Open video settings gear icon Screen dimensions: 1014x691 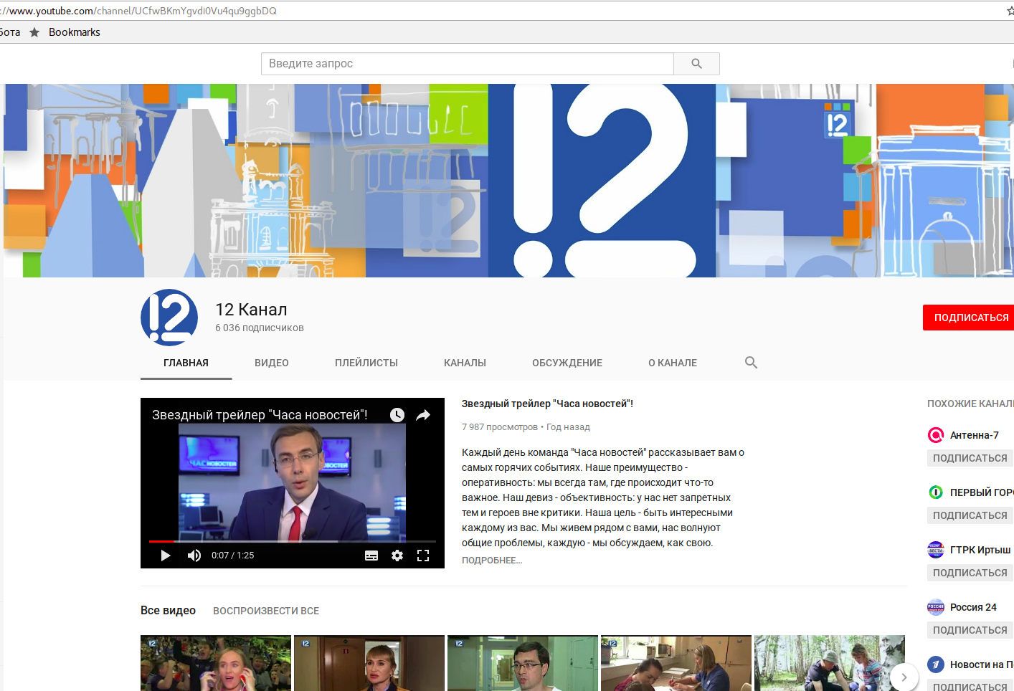tap(397, 556)
